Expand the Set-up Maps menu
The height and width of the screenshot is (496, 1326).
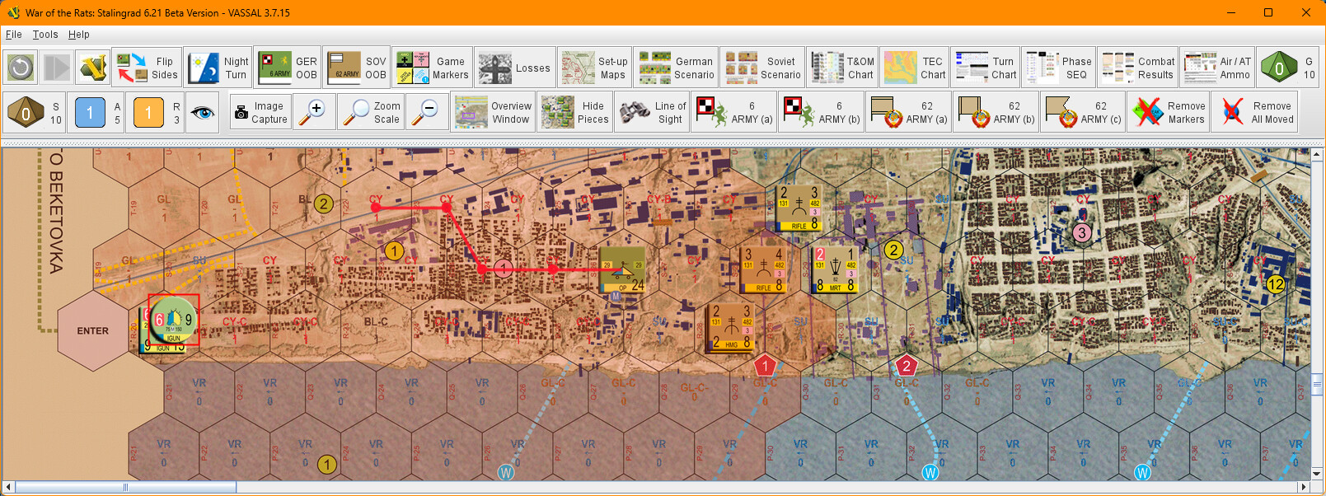tap(594, 68)
